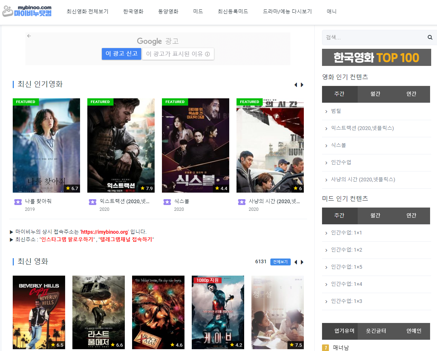Switch to 연예인 tab
The width and height of the screenshot is (437, 351).
point(412,331)
